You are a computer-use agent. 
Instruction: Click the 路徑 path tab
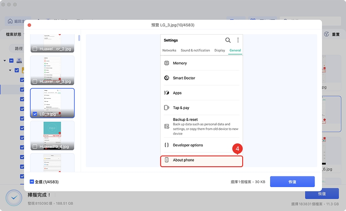(x=18, y=48)
